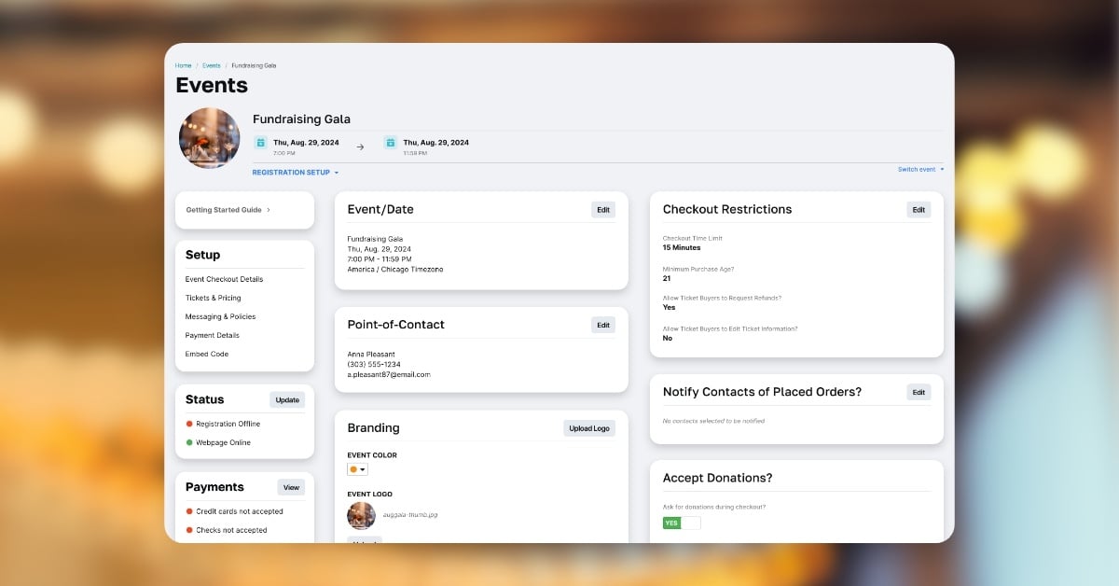
Task: Open Tickets & Pricing in Setup
Action: tap(214, 298)
